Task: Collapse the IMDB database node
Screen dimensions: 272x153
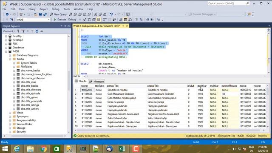Action: (x=6, y=51)
